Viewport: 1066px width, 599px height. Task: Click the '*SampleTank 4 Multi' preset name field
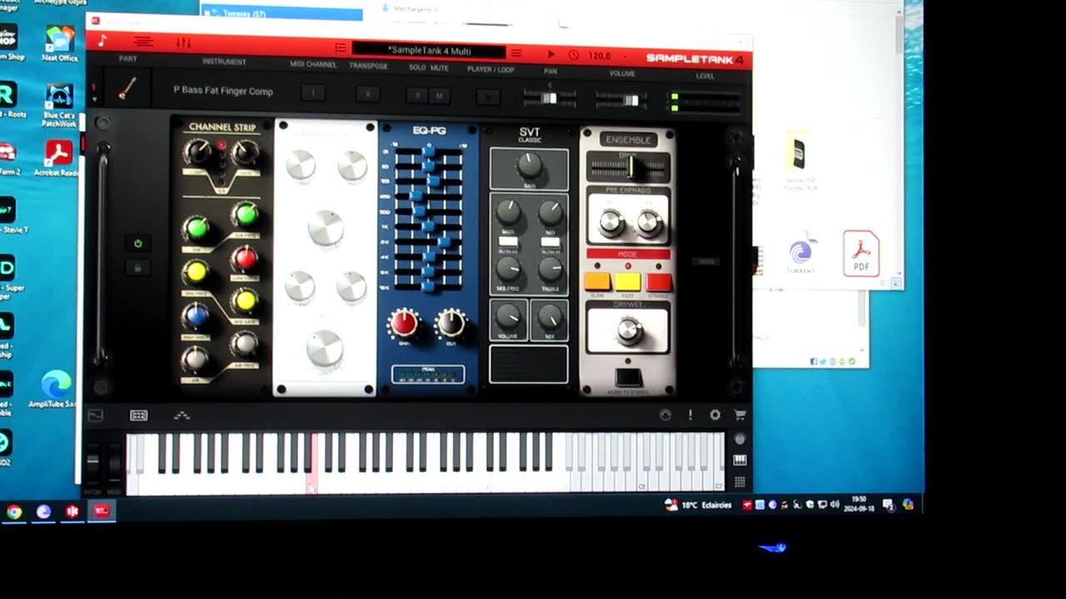tap(429, 51)
